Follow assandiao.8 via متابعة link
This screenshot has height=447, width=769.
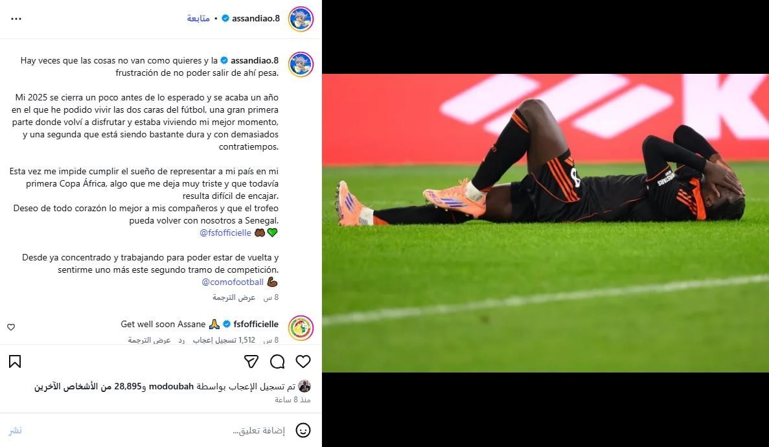(198, 19)
